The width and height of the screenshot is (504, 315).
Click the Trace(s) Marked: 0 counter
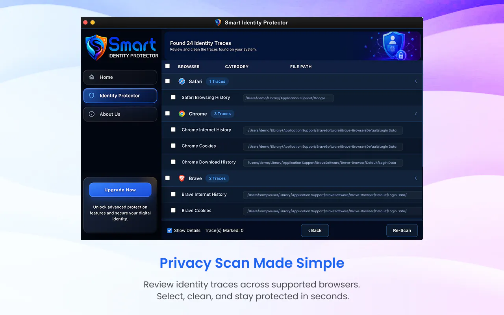tap(224, 230)
